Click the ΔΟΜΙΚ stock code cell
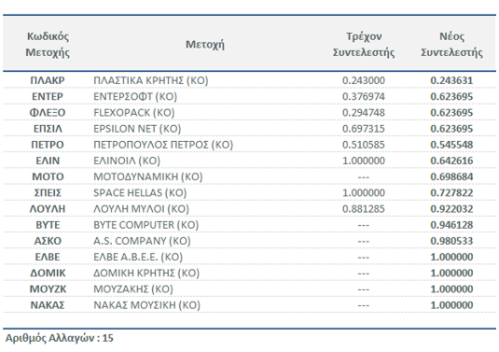 pos(48,273)
